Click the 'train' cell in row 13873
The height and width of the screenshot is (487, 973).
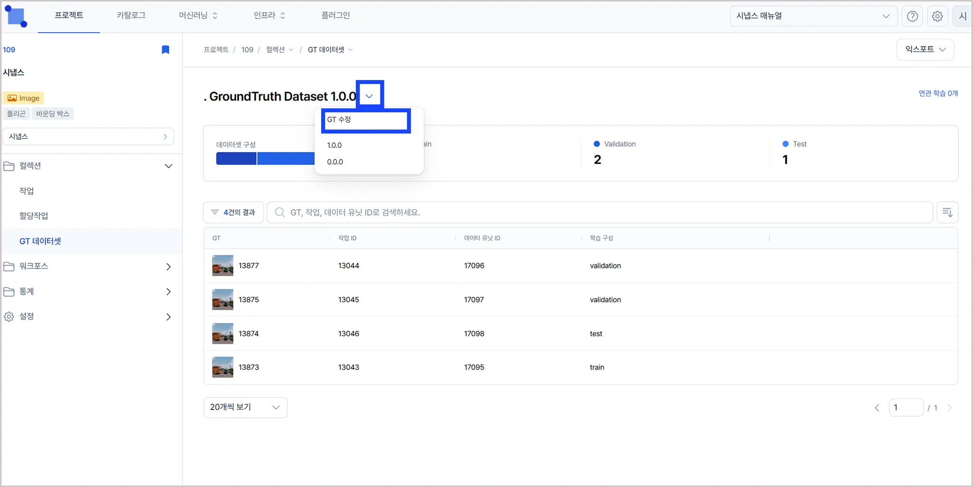pyautogui.click(x=597, y=367)
